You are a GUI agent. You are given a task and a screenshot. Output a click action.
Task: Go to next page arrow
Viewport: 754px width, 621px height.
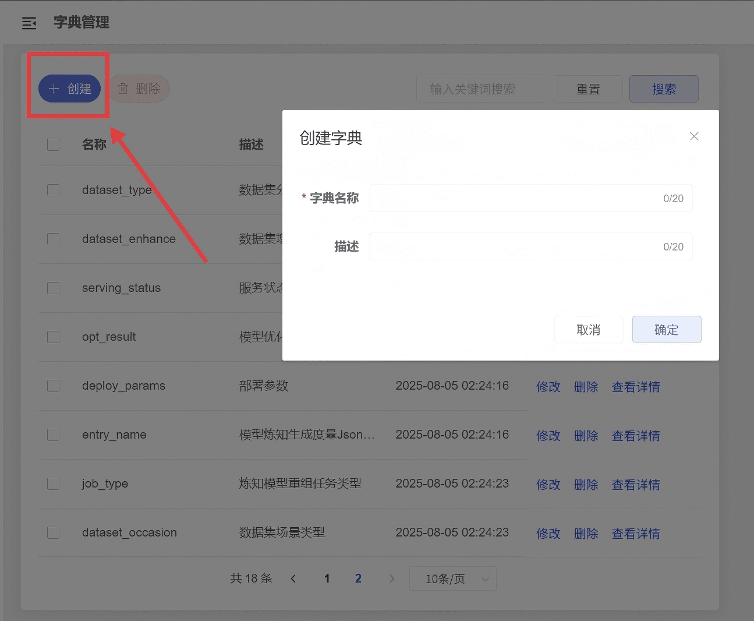[391, 578]
